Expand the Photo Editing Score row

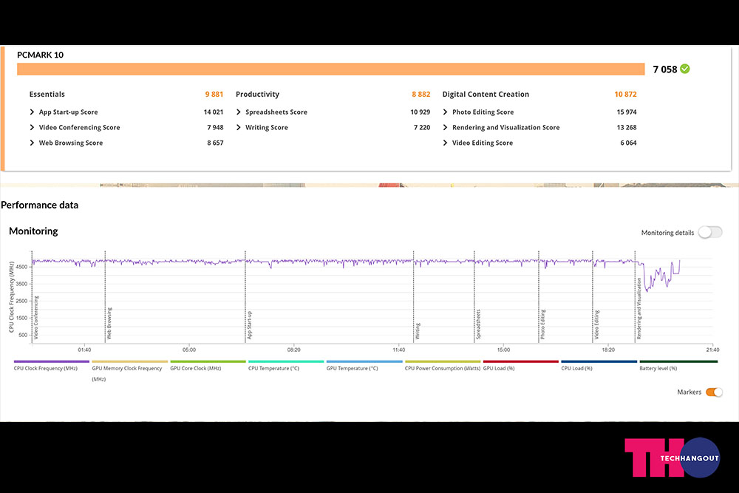[446, 112]
